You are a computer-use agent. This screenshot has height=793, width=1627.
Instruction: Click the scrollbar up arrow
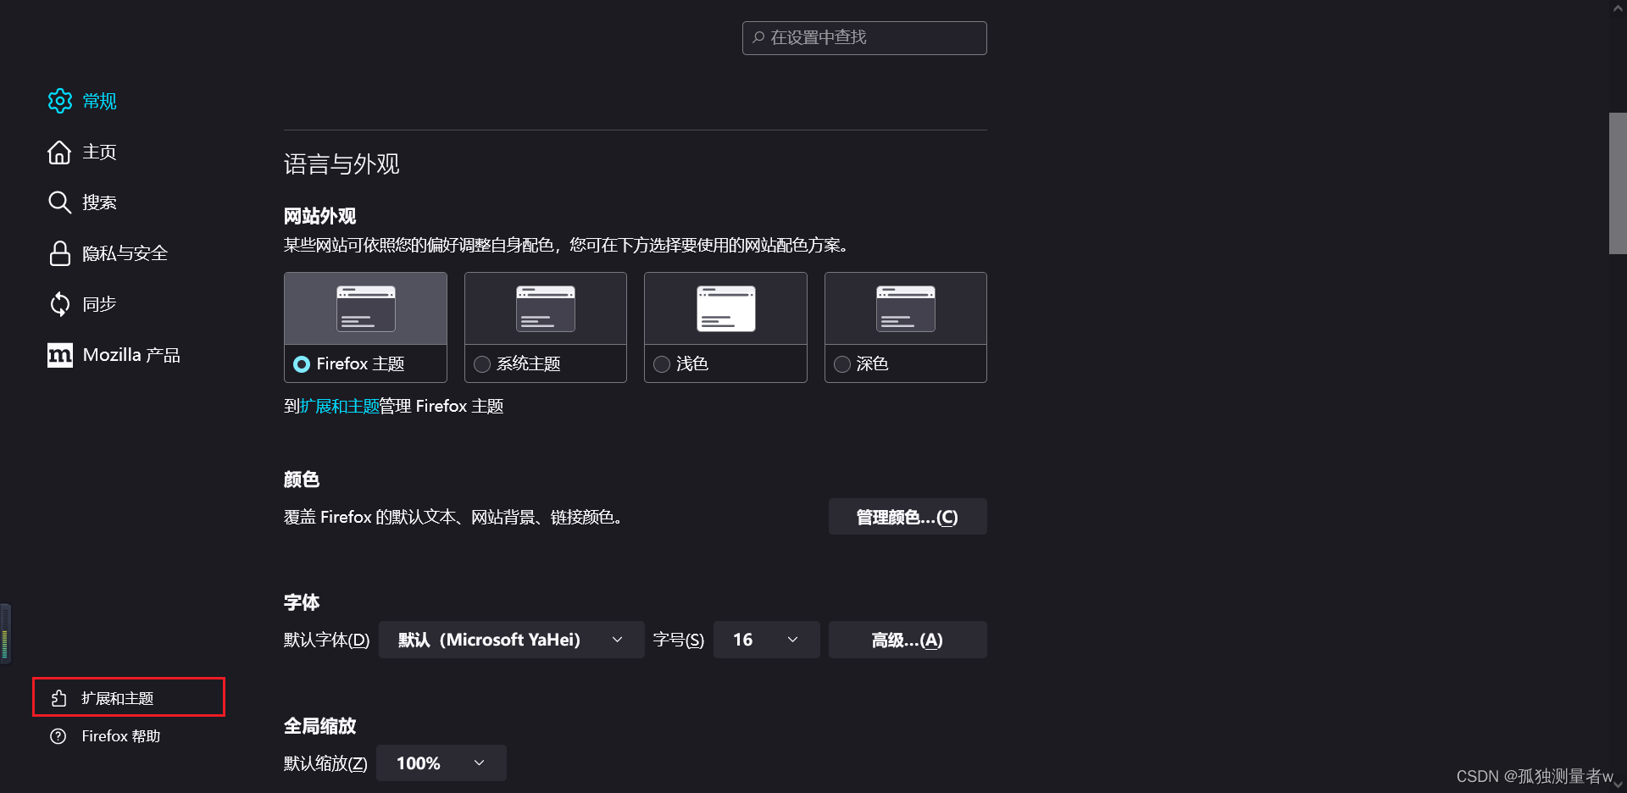[1618, 8]
